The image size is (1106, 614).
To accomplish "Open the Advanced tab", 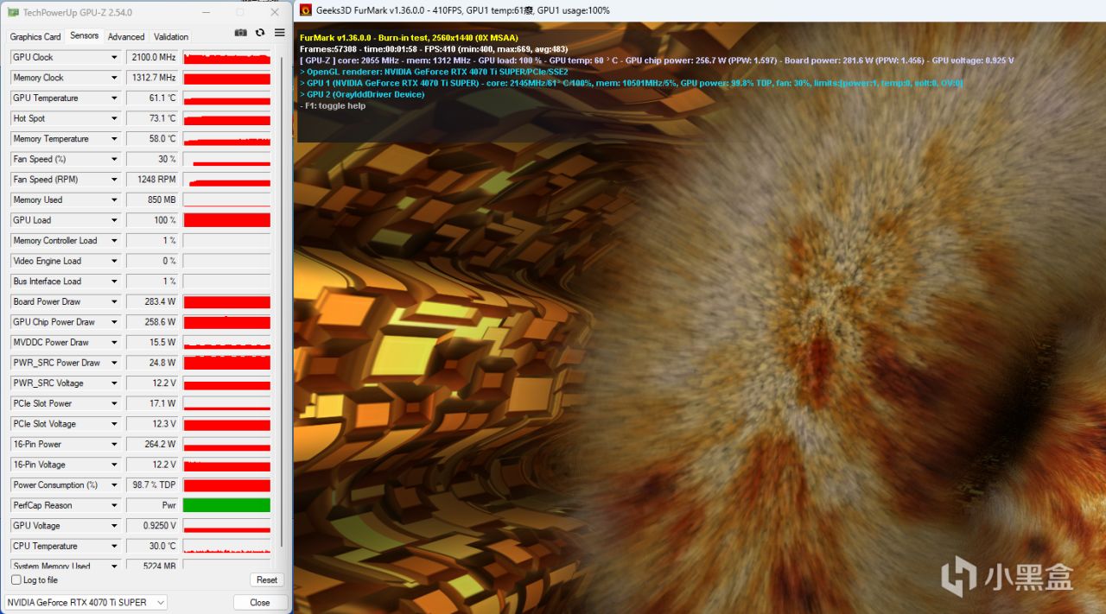I will (x=126, y=37).
